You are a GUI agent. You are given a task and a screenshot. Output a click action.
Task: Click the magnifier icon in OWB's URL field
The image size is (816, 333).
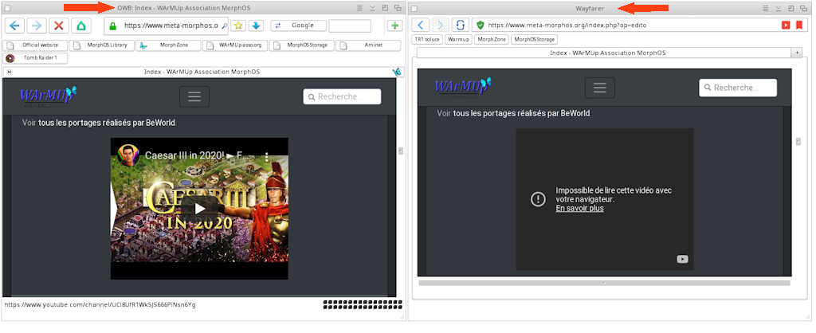pyautogui.click(x=224, y=25)
